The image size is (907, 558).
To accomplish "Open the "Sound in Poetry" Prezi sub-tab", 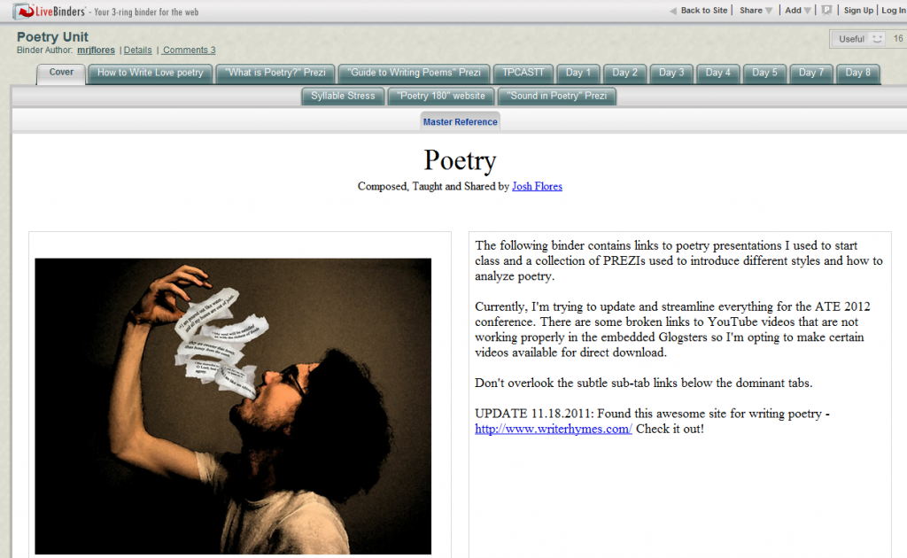I will [x=557, y=96].
